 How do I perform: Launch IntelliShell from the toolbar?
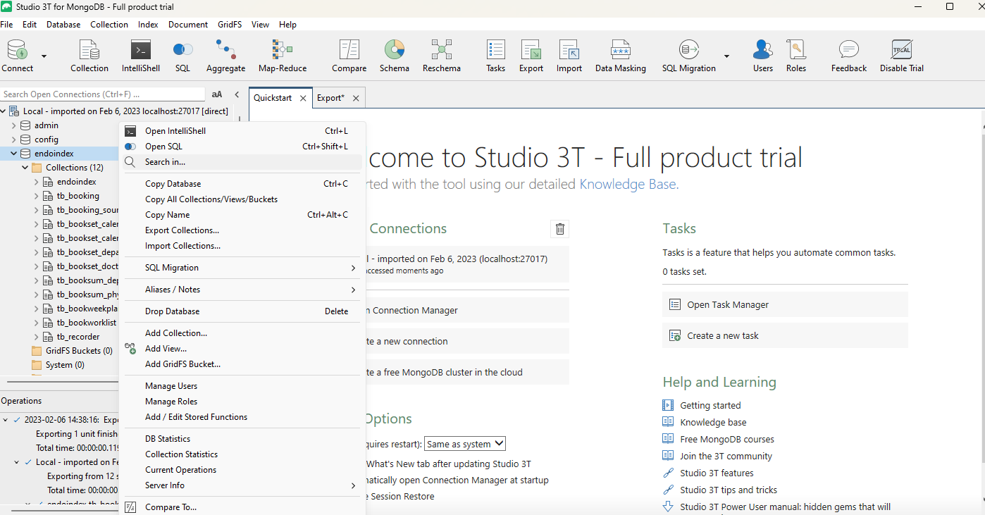point(141,56)
